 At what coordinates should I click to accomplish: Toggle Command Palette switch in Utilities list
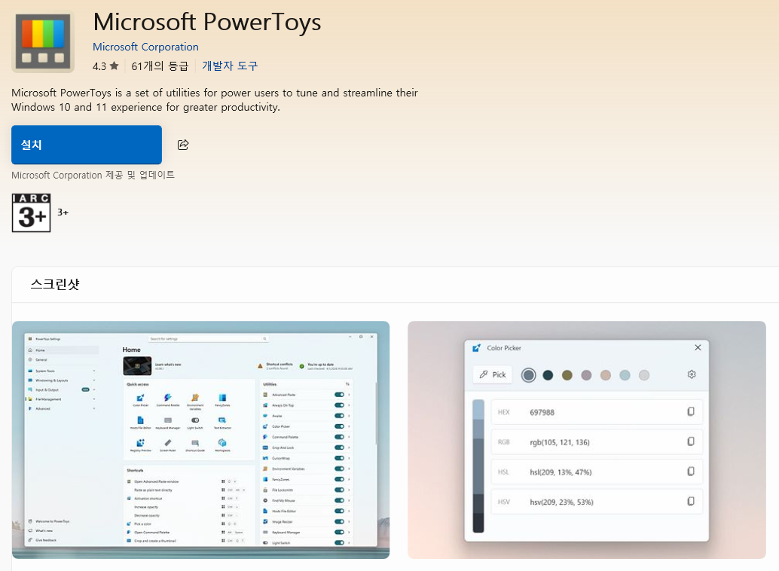point(339,437)
